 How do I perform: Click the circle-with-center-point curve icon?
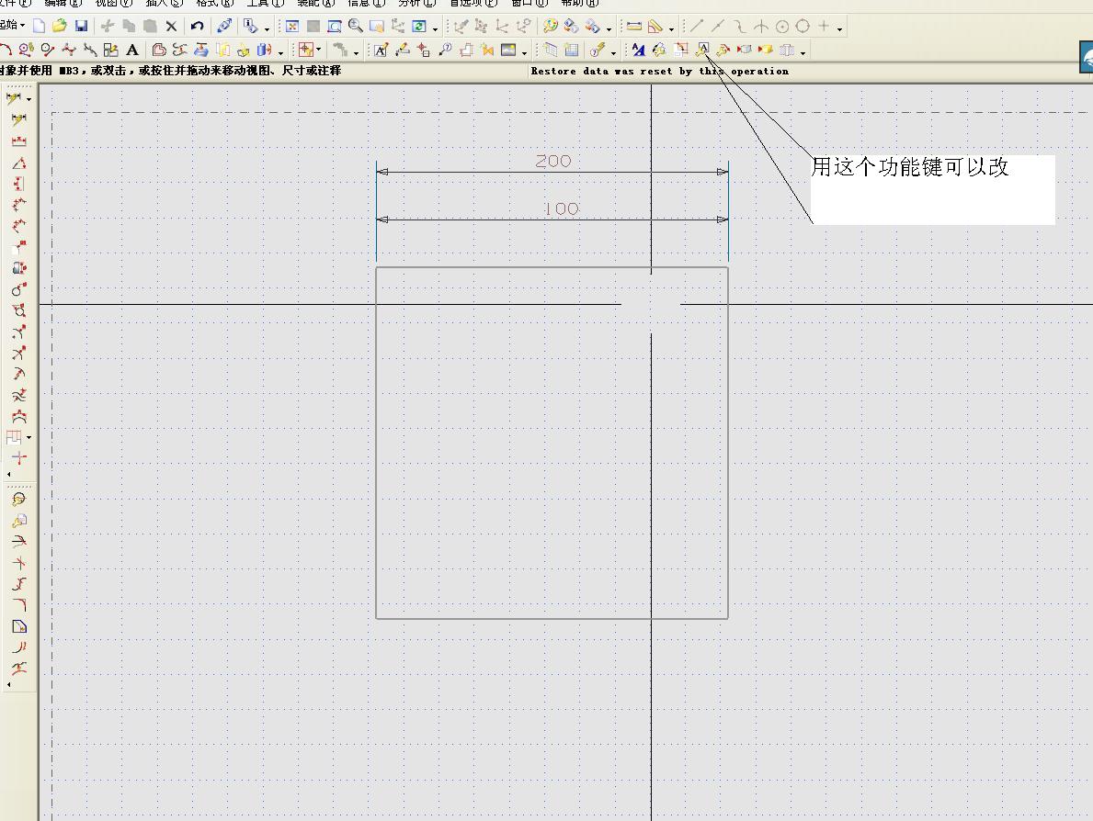(x=782, y=27)
